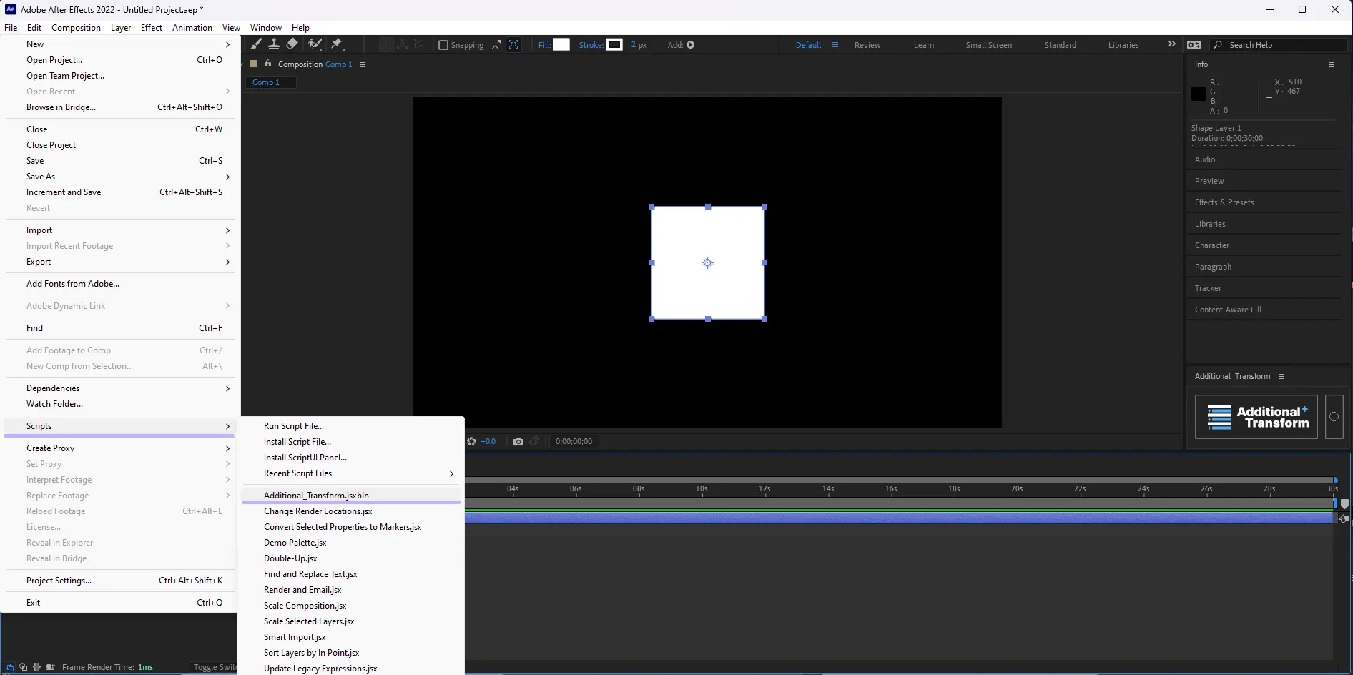The width and height of the screenshot is (1353, 675).
Task: Expand the workspace overflow chevron
Action: pyautogui.click(x=1171, y=44)
